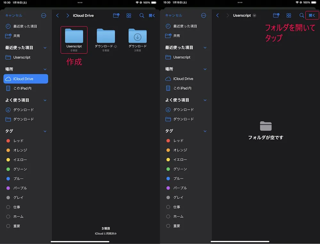
Task: Create new folder in left iCloud Drive toolbar
Action: [116, 15]
